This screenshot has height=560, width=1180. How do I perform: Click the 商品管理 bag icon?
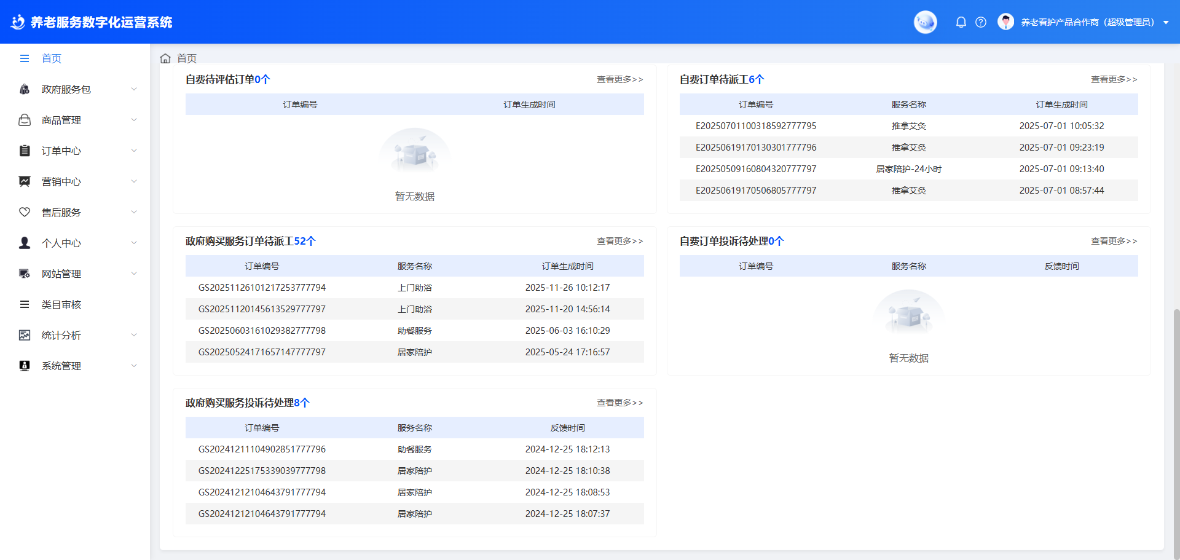click(x=25, y=120)
